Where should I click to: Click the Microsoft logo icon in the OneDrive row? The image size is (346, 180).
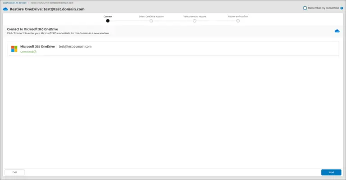(x=14, y=49)
